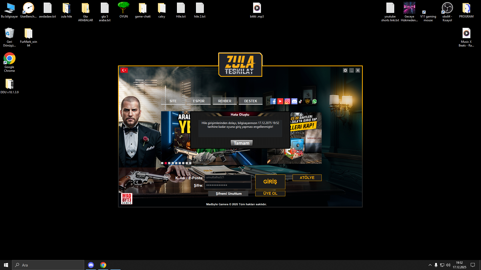The height and width of the screenshot is (270, 481).
Task: Open Zula's YouTube channel icon
Action: click(x=280, y=101)
